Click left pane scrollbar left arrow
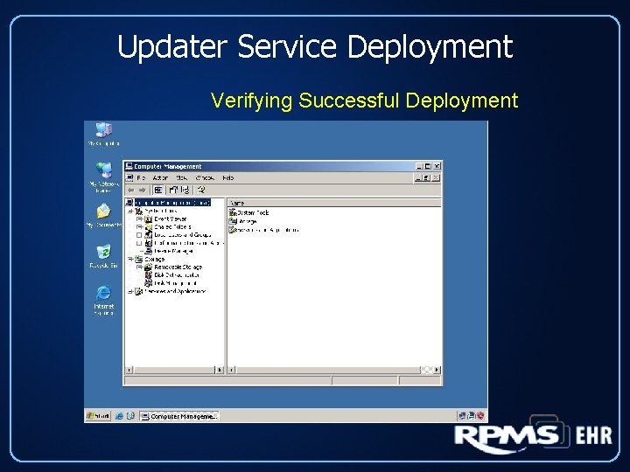 129,370
